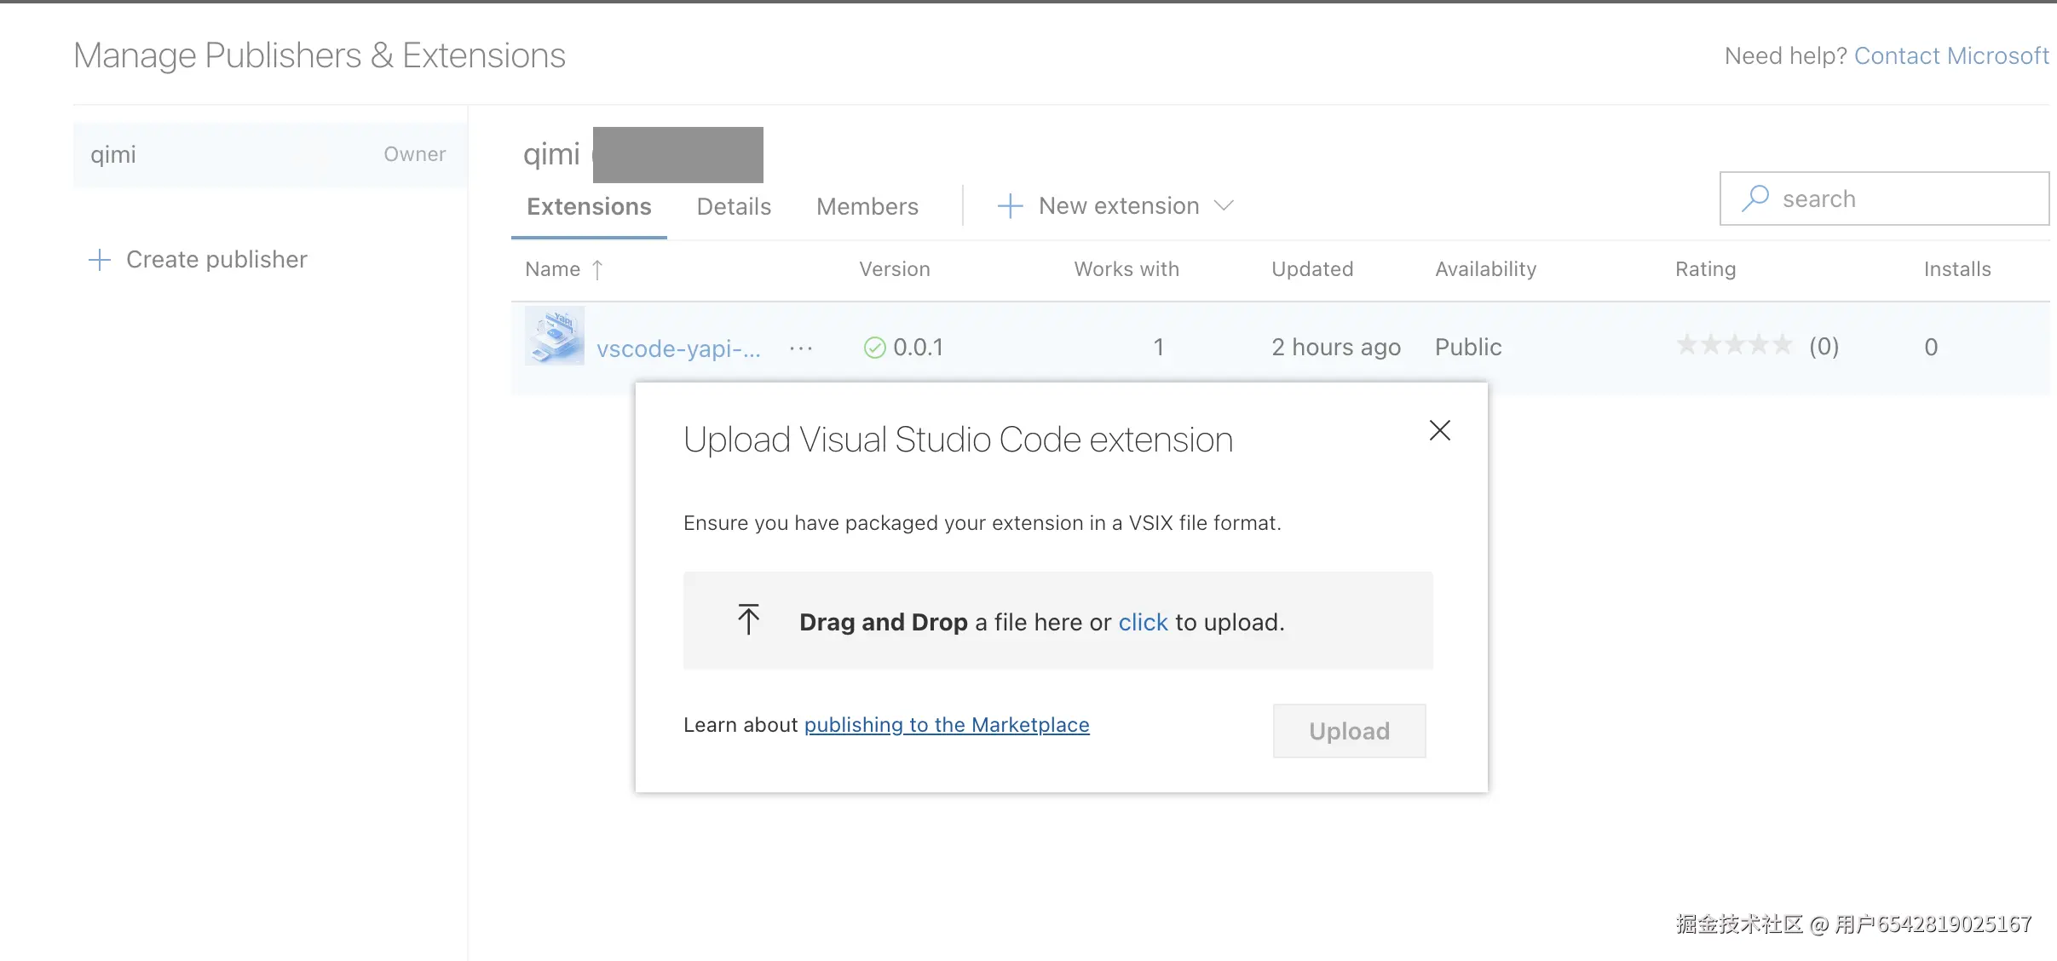Select the Extensions tab
The width and height of the screenshot is (2057, 961).
click(x=589, y=207)
